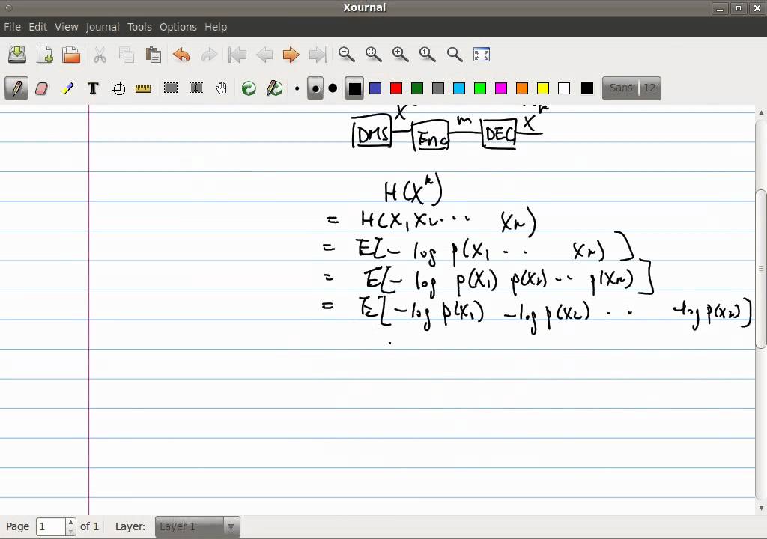Click the Cut scissors icon
The height and width of the screenshot is (539, 767).
click(x=100, y=55)
